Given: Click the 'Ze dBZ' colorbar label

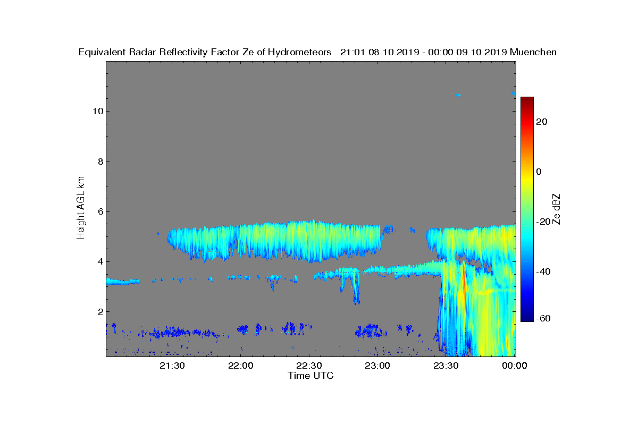Looking at the screenshot, I should click(x=556, y=209).
